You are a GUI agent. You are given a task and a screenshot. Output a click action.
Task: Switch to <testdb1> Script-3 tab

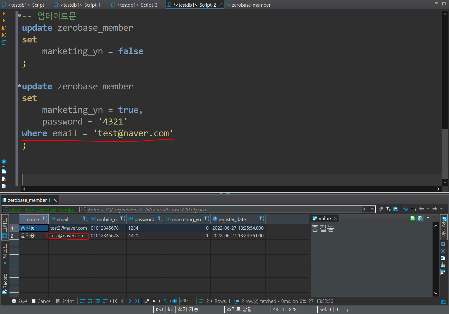134,5
